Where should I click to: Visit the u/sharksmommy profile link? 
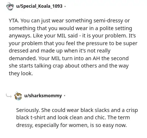point(43,95)
